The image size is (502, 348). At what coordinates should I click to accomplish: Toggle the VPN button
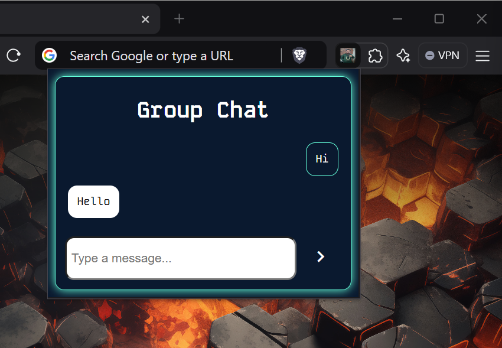click(x=442, y=56)
